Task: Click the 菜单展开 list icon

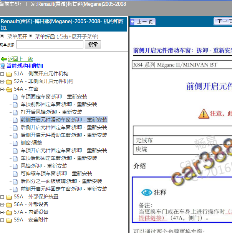Action: pyautogui.click(x=2, y=36)
